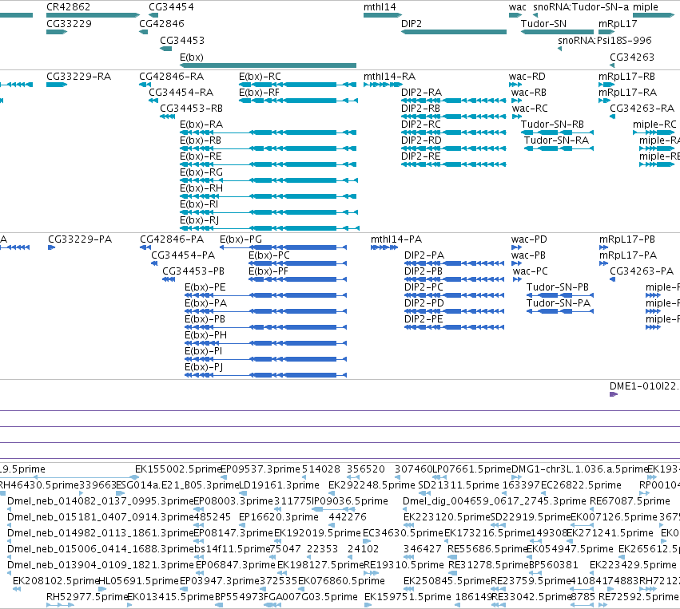Click EST HL05691.5prime label
Screen dimensions: 680x609
point(139,581)
